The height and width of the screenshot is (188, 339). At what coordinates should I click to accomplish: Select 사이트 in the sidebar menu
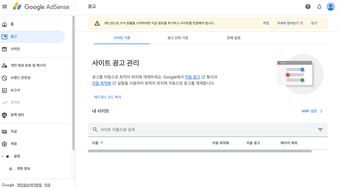15,49
